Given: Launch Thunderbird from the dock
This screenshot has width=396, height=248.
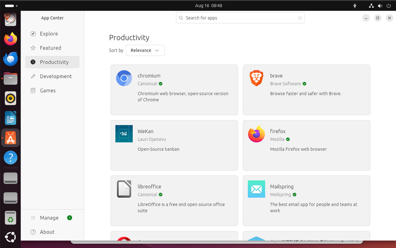Looking at the screenshot, I should click(x=10, y=59).
